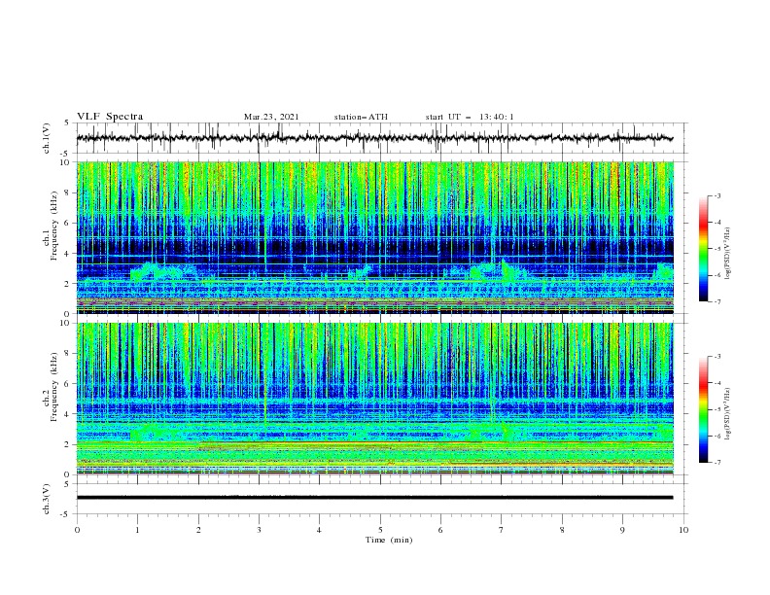Click the ch.2 colorbar "log(PSD)(V²/Hz)" label
The image size is (770, 595).
(728, 414)
